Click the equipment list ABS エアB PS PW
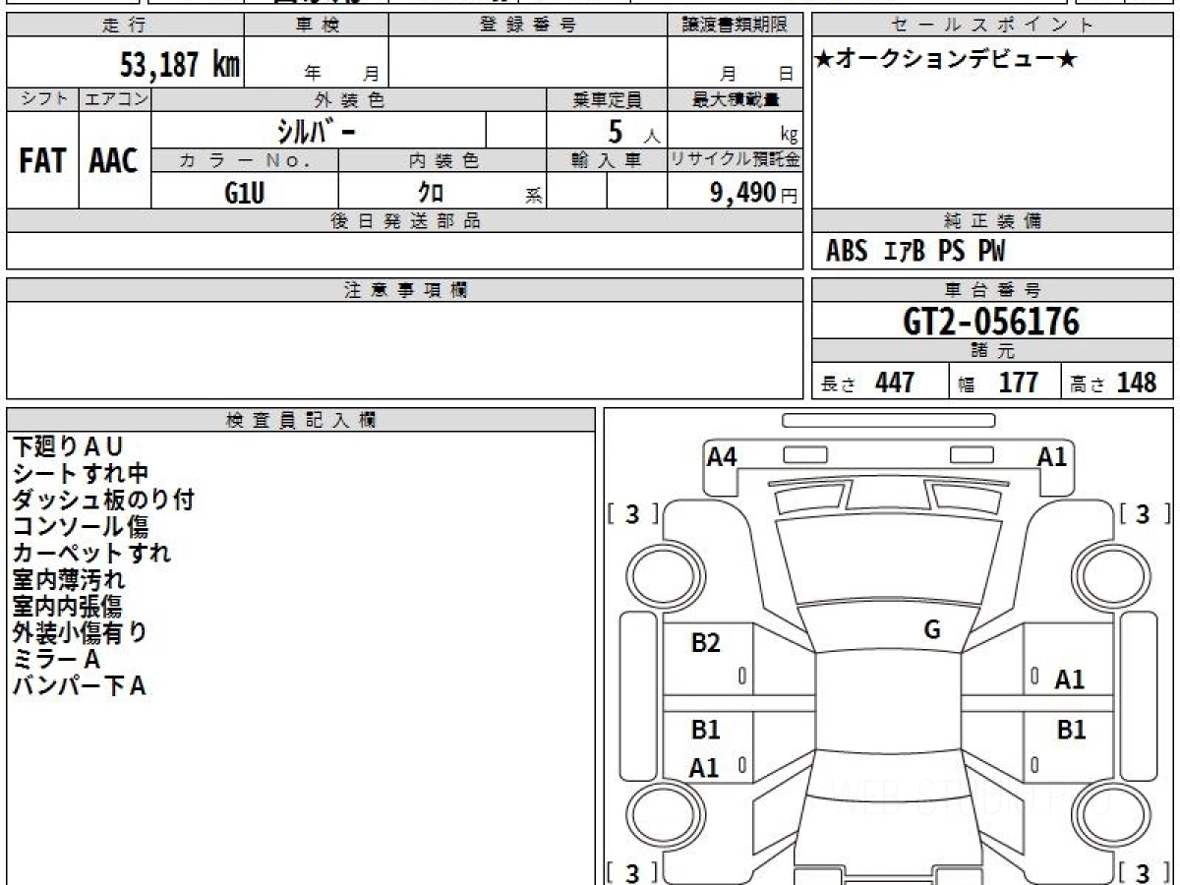 [915, 252]
